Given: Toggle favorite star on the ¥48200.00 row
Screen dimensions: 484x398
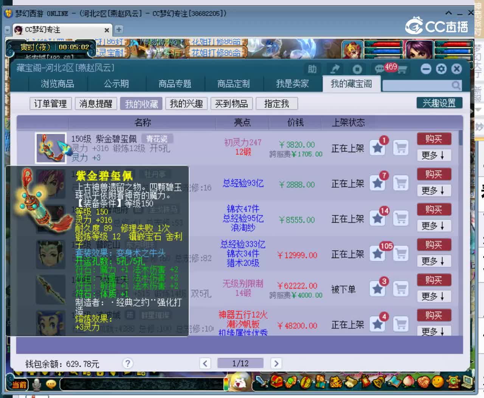Looking at the screenshot, I should (377, 324).
